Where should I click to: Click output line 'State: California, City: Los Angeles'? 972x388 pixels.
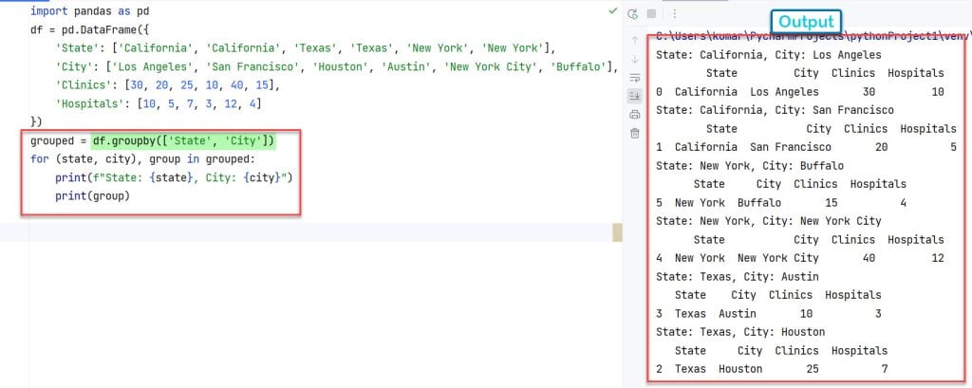tap(769, 55)
